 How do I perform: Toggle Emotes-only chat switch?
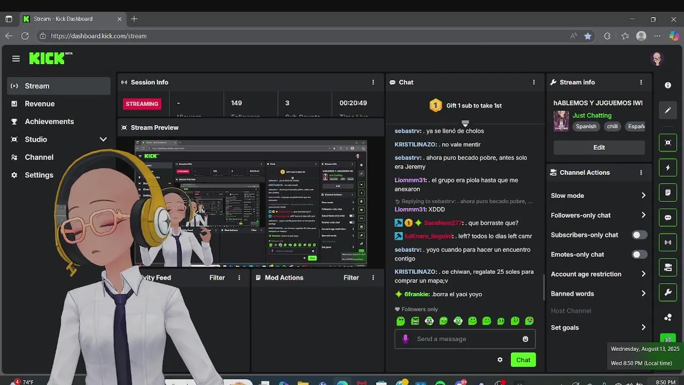[639, 255]
